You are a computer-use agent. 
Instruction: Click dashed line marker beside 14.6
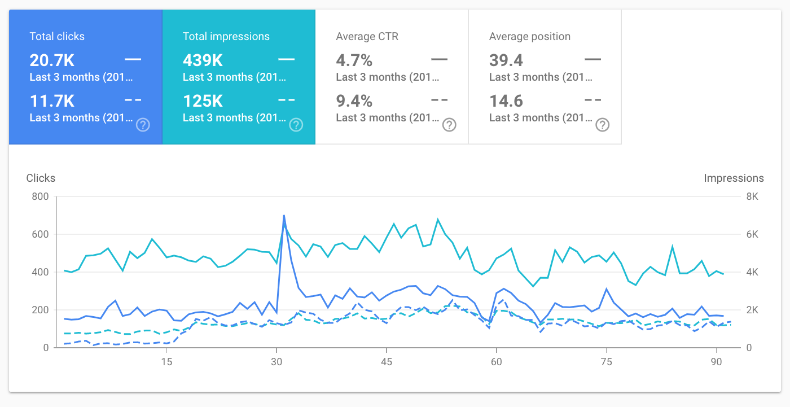tap(592, 100)
